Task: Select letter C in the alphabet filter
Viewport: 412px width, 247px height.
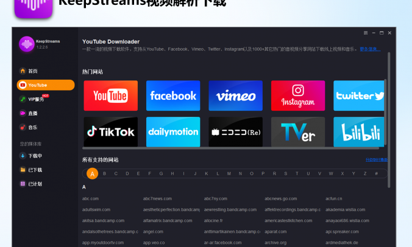Action: click(x=116, y=173)
